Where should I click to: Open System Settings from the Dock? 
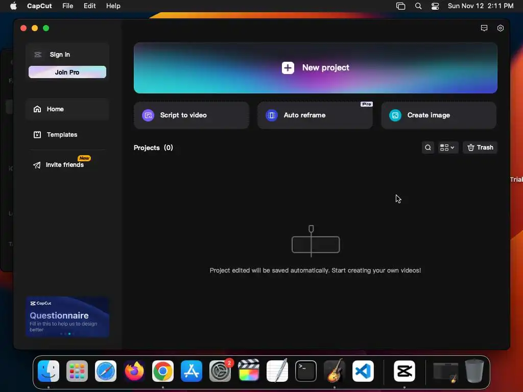(220, 371)
